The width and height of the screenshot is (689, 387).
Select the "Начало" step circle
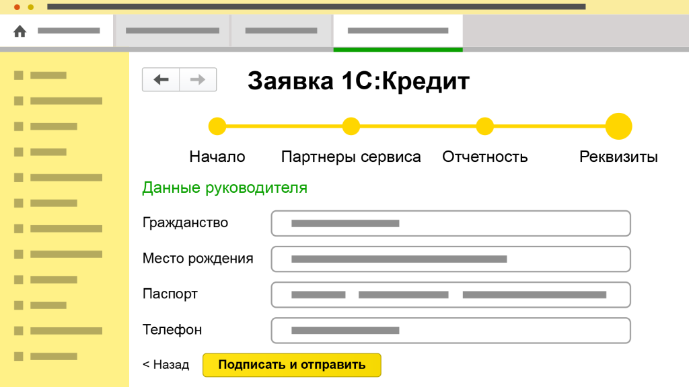pos(217,126)
